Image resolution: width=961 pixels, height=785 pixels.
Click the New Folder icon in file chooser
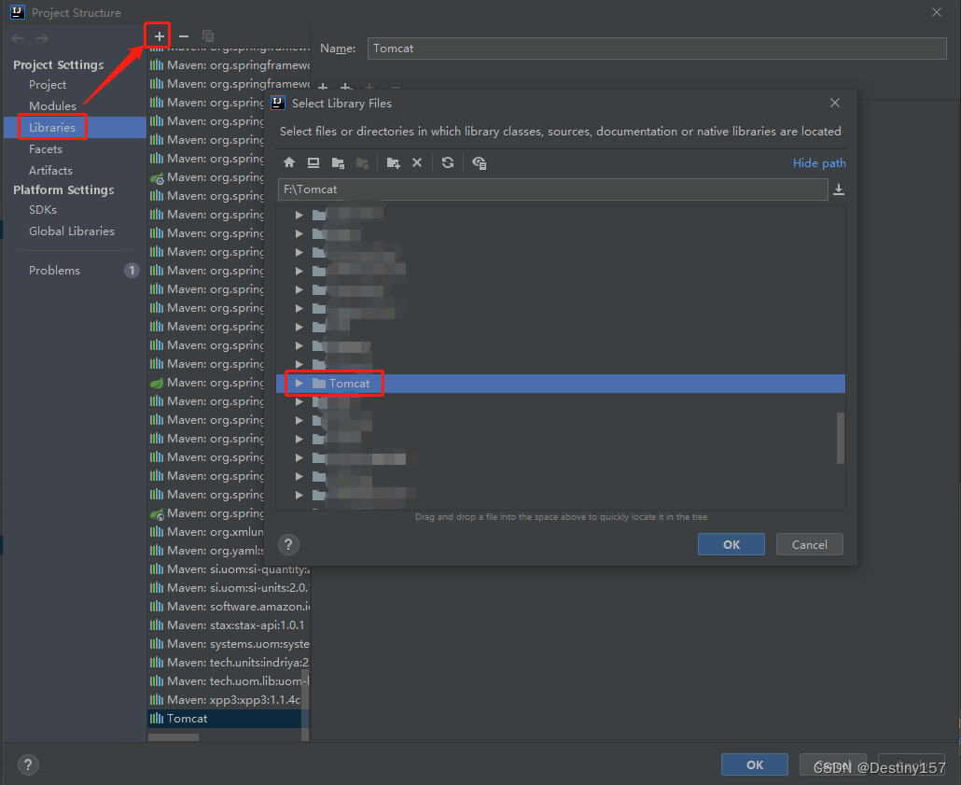pyautogui.click(x=393, y=162)
